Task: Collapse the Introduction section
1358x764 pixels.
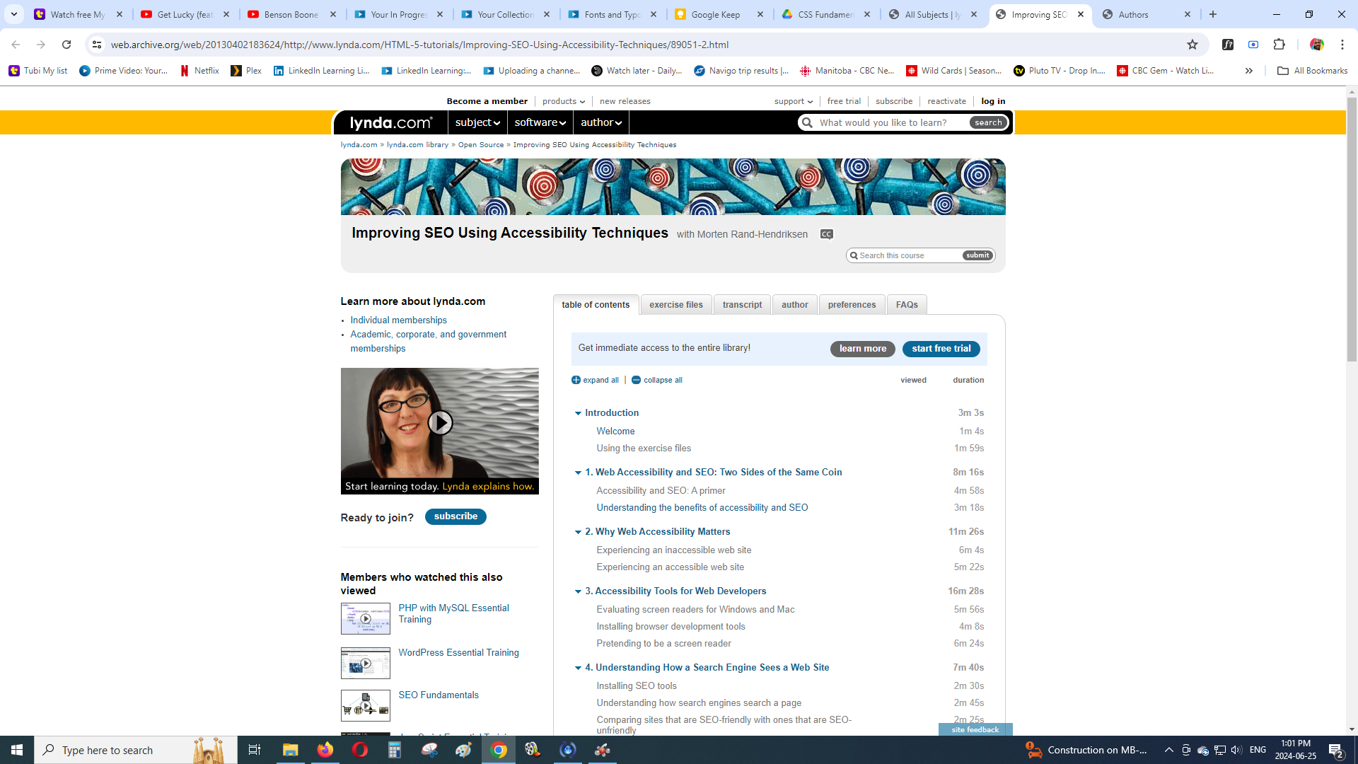Action: (578, 413)
